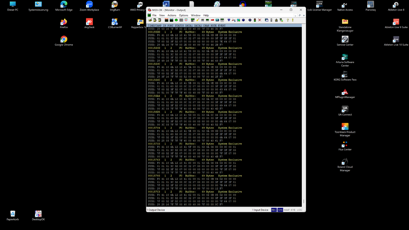Click the networked computers toolbar icon
The width and height of the screenshot is (409, 230).
pyautogui.click(x=281, y=20)
